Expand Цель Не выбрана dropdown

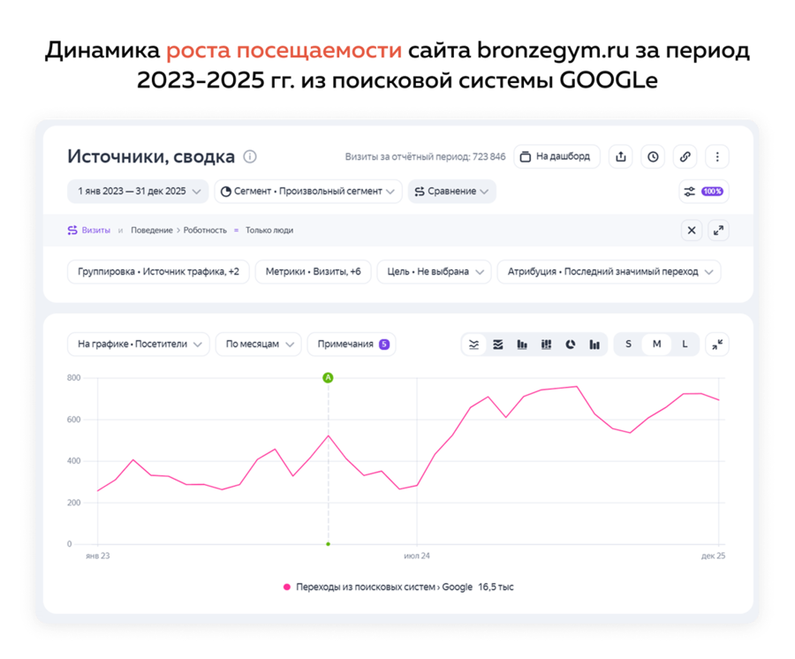[435, 272]
